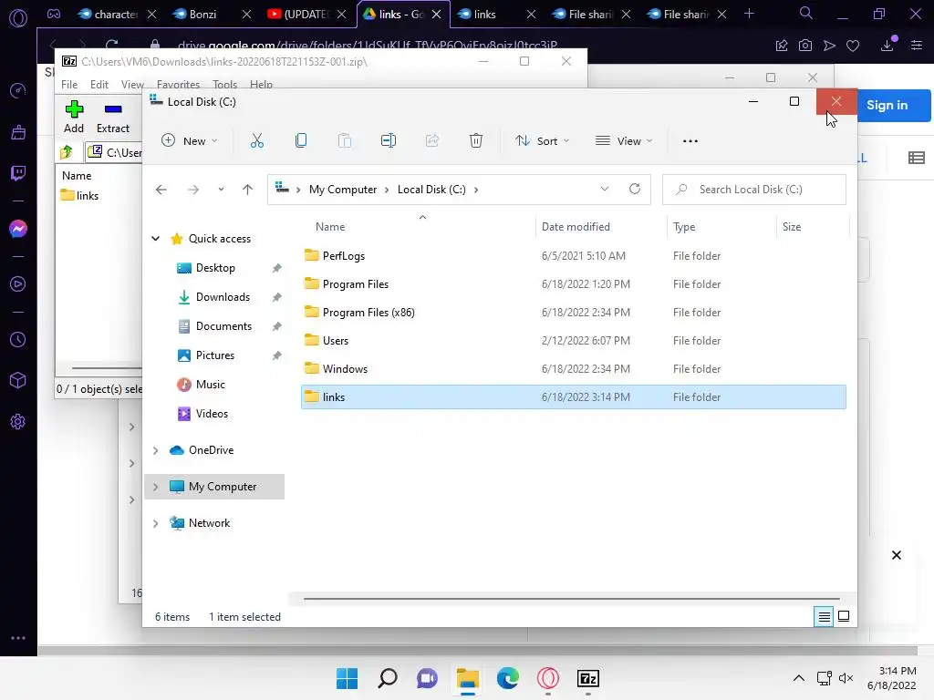Screen dimensions: 934x700
Task: Select Documents in Quick access
Action: 223,326
